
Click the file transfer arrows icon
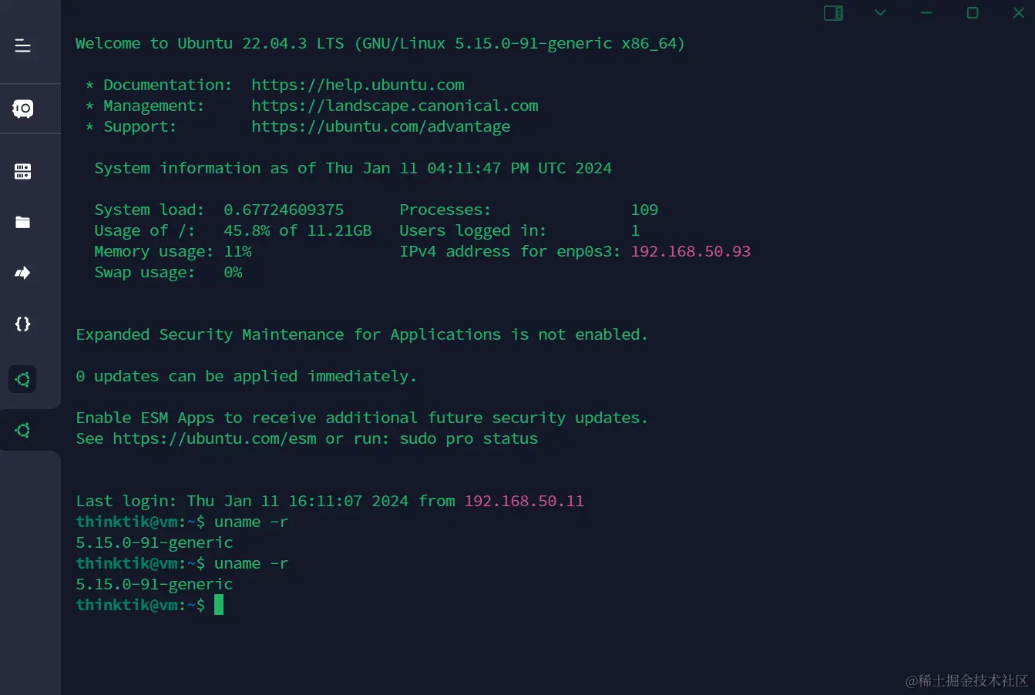point(22,272)
